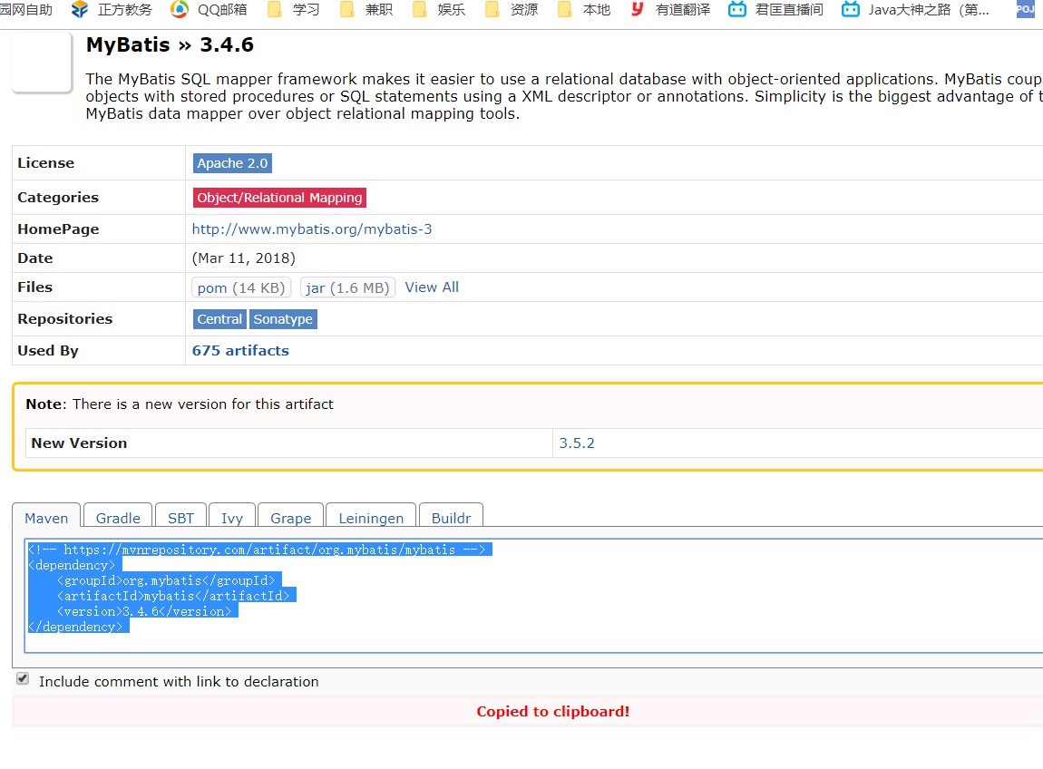This screenshot has height=769, width=1043.
Task: Click the Apache 2.0 license tag
Action: tap(232, 163)
